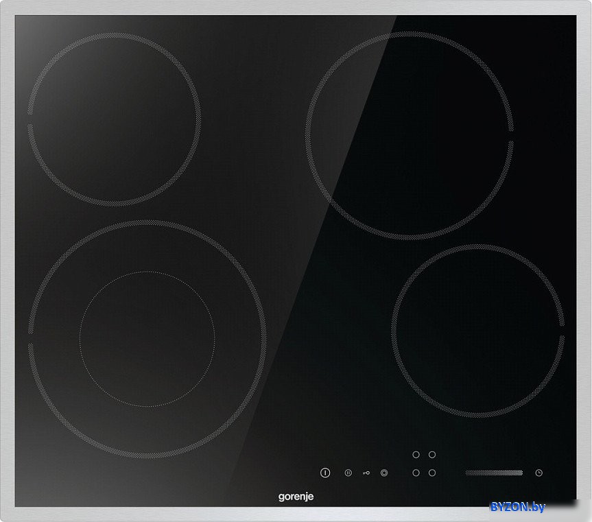Tap the concentric-ring double zone key

coord(384,473)
